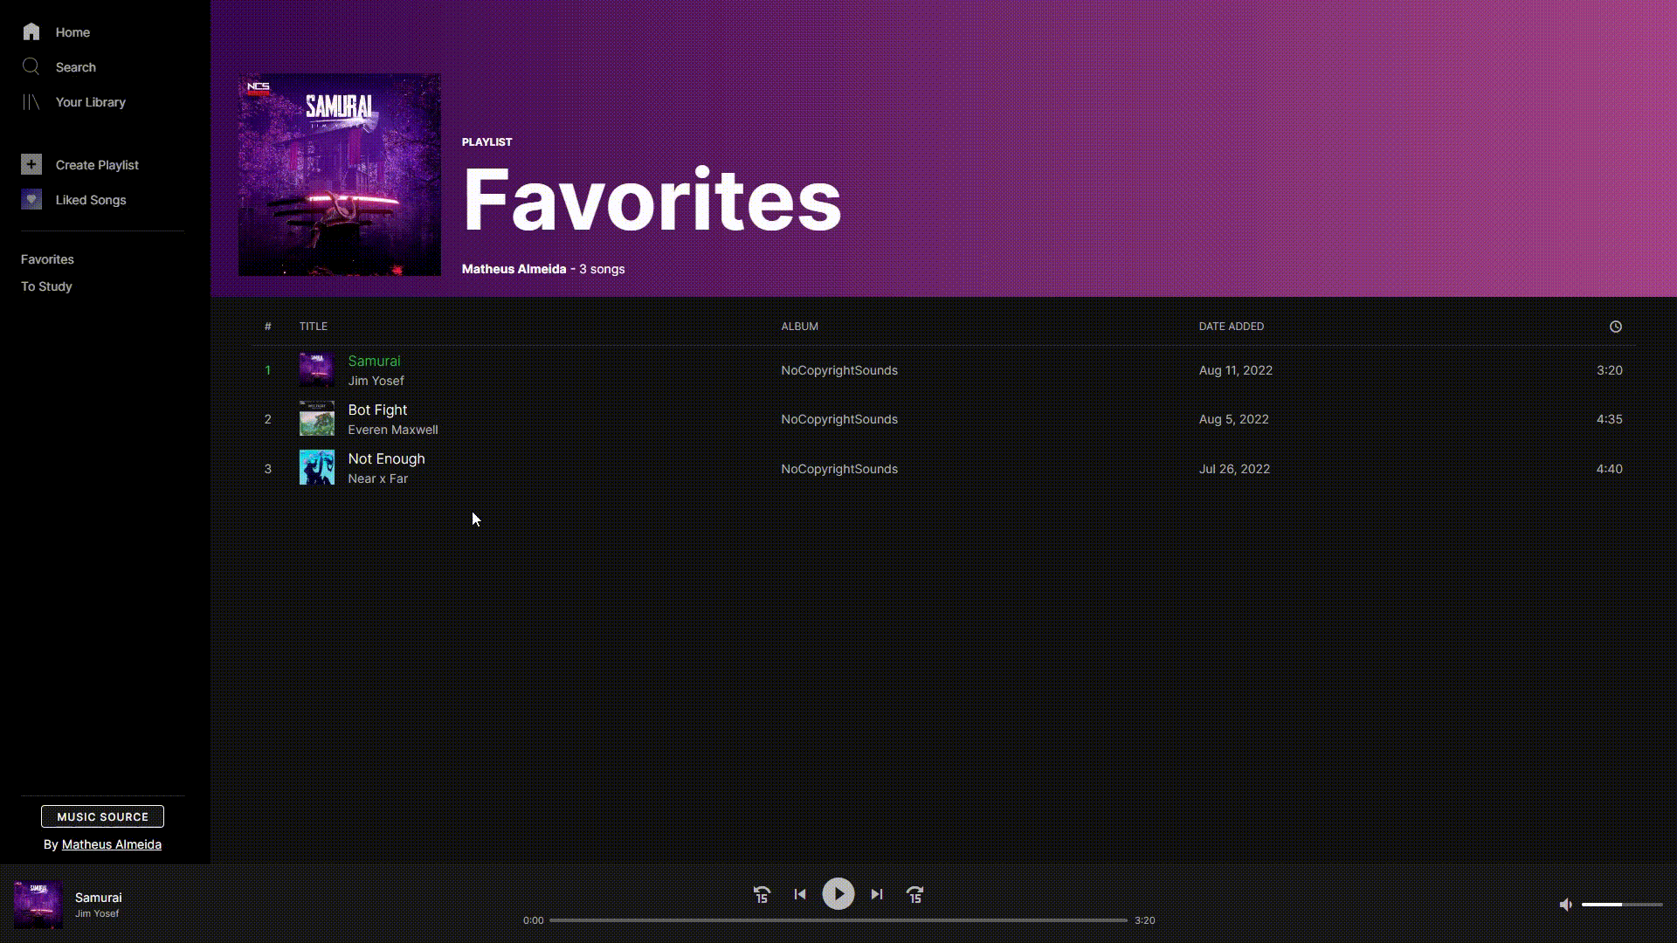Mute the volume speaker icon
1677x943 pixels.
1566,905
